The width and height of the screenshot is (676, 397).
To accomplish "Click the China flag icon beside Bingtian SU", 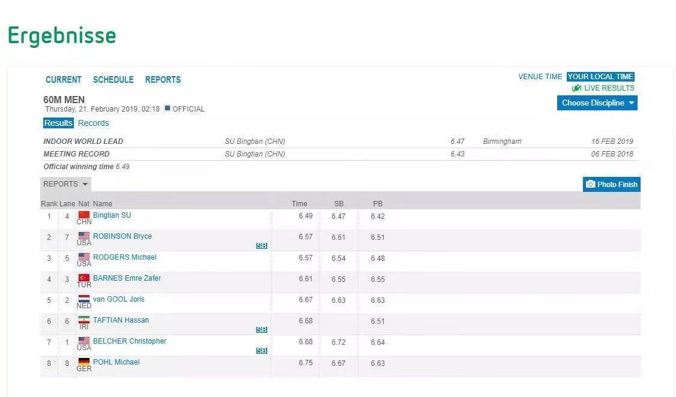I will click(83, 215).
